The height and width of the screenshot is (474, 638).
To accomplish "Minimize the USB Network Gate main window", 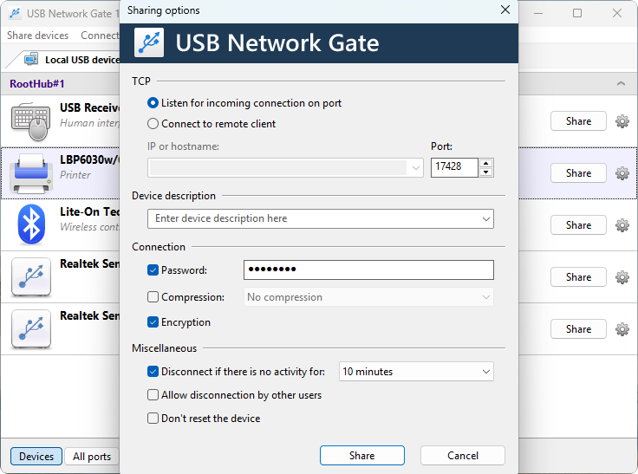I will tap(538, 13).
